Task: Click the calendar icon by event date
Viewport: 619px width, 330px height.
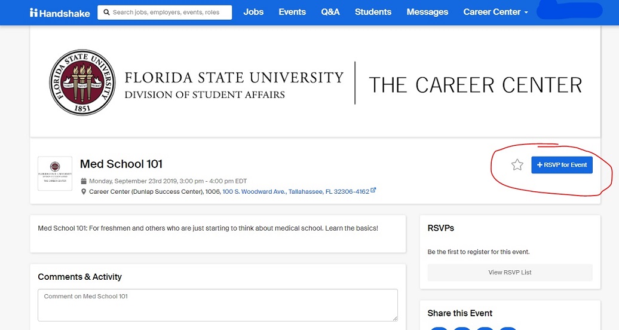Action: tap(84, 181)
